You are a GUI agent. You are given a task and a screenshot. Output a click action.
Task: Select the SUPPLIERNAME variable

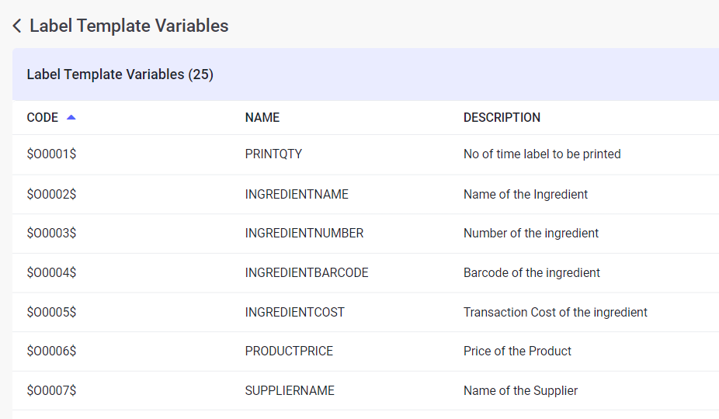coord(290,391)
